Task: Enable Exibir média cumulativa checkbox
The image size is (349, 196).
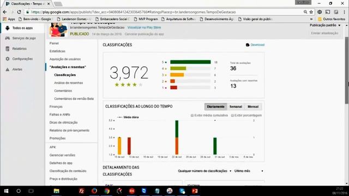Action: coord(192,115)
